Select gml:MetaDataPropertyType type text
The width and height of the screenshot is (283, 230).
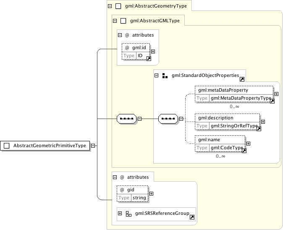coord(241,98)
